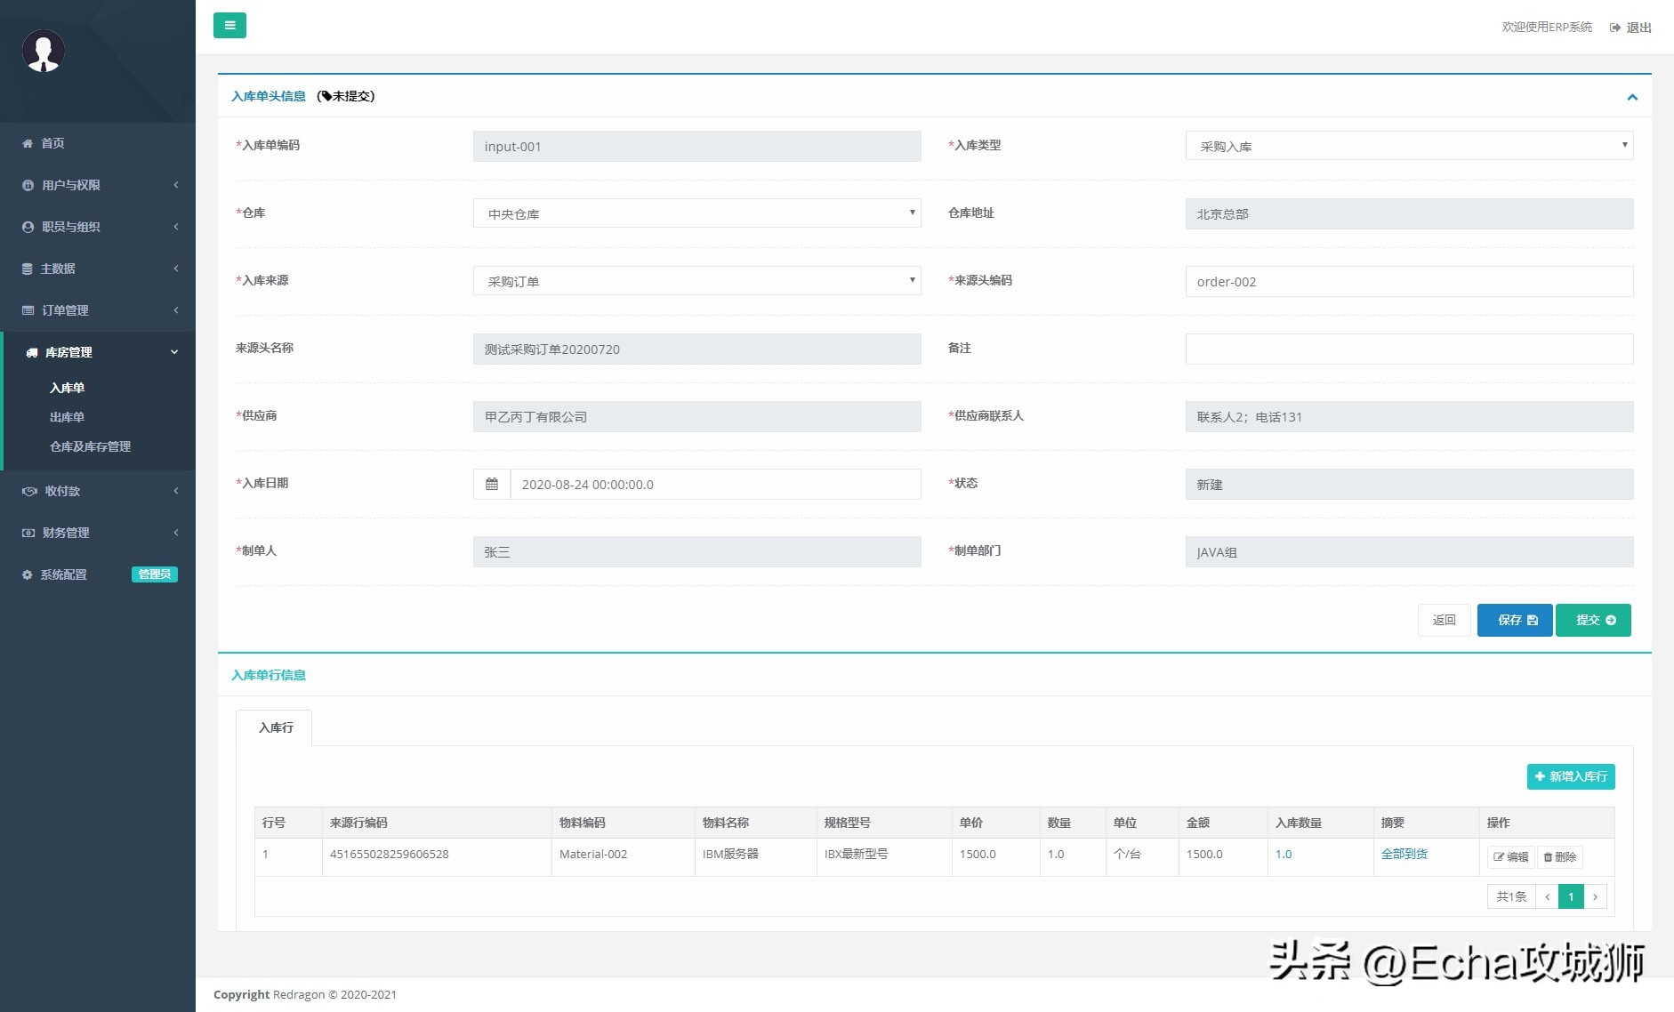The width and height of the screenshot is (1674, 1012).
Task: Delete row 1 with 删除 button
Action: (x=1559, y=856)
